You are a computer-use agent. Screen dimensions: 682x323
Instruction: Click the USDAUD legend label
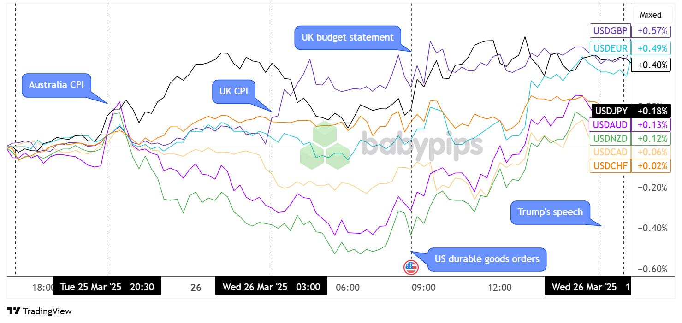[611, 125]
